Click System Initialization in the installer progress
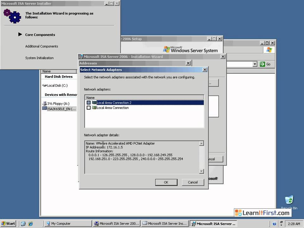This screenshot has width=304, height=228. pos(39,58)
